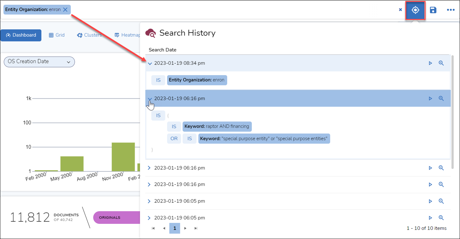Viewport: 460px width, 239px height.
Task: Collapse the 2023-01-19 08:34 pm search entry
Action: click(x=150, y=63)
